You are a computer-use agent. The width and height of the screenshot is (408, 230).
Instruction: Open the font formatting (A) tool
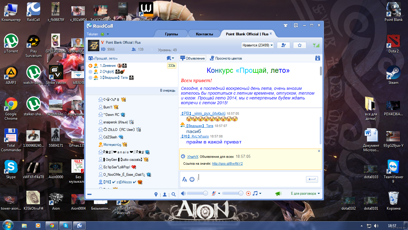(185, 179)
